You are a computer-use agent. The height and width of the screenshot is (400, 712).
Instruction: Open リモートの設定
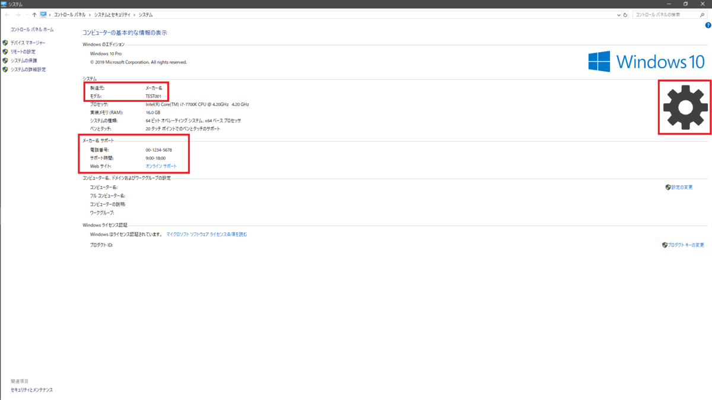23,52
